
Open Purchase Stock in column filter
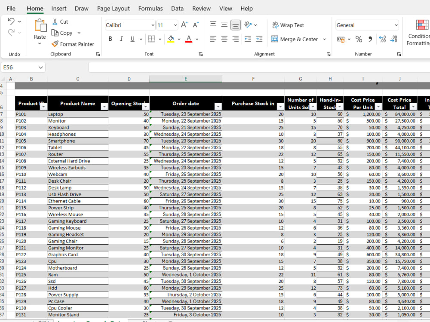pyautogui.click(x=280, y=107)
